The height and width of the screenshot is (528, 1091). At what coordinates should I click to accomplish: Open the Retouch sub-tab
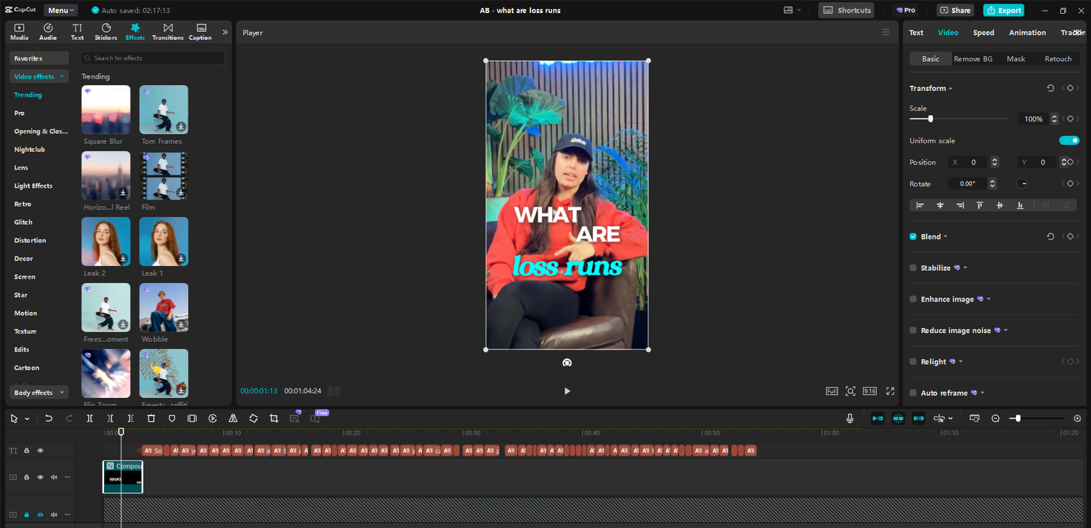click(1058, 59)
